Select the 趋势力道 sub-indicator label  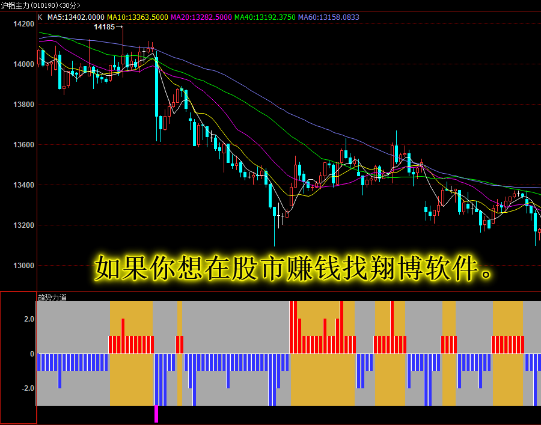click(x=52, y=298)
